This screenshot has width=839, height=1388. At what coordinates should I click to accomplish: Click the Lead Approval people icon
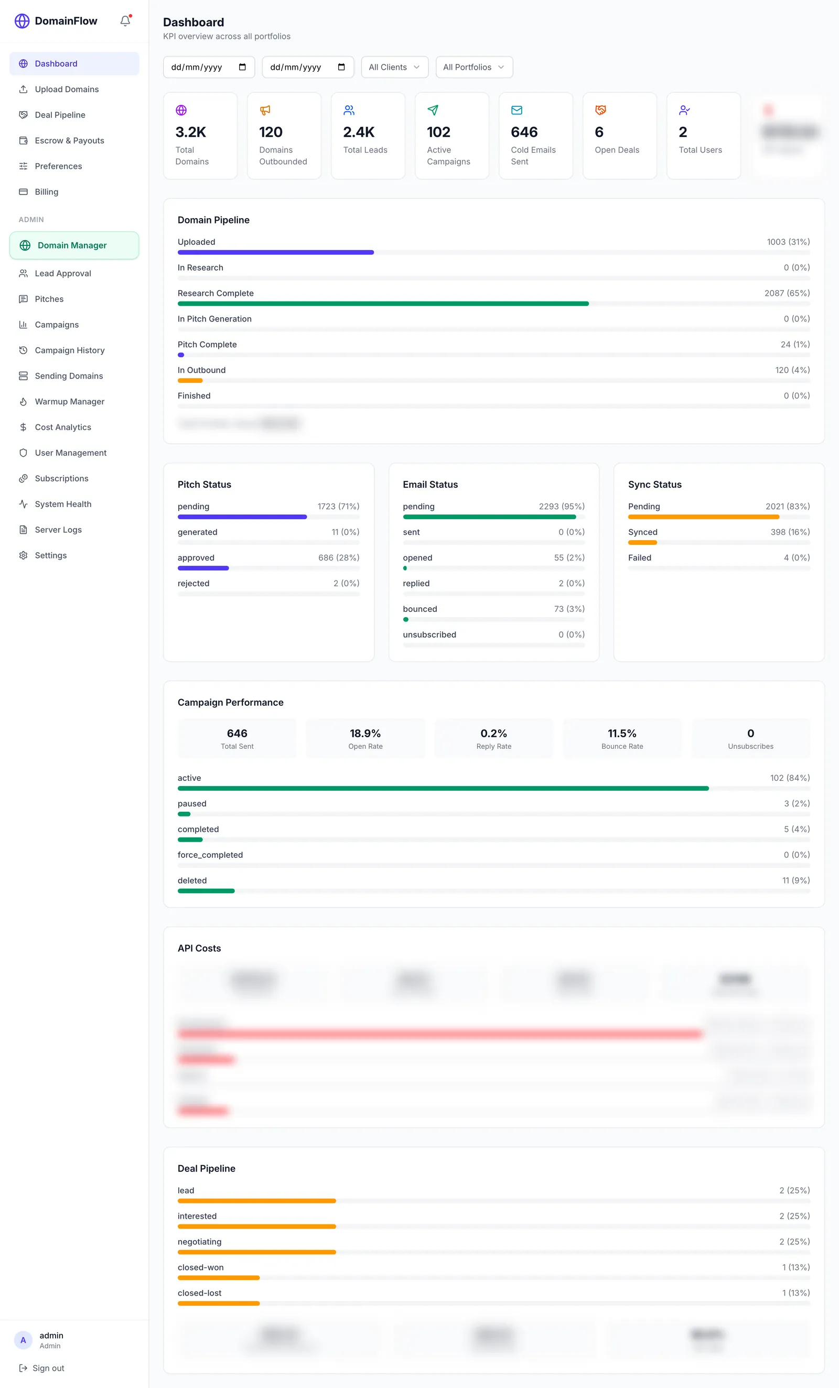(x=23, y=273)
